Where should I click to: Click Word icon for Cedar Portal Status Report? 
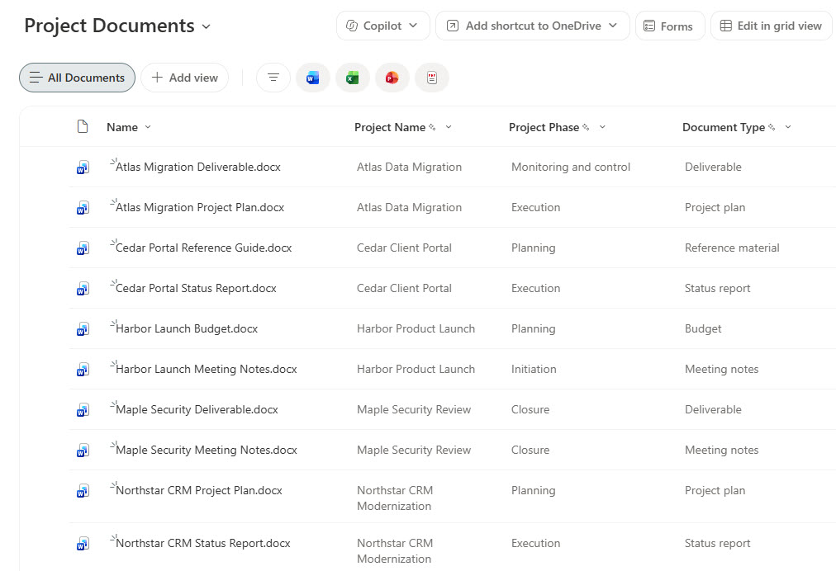[x=83, y=289]
